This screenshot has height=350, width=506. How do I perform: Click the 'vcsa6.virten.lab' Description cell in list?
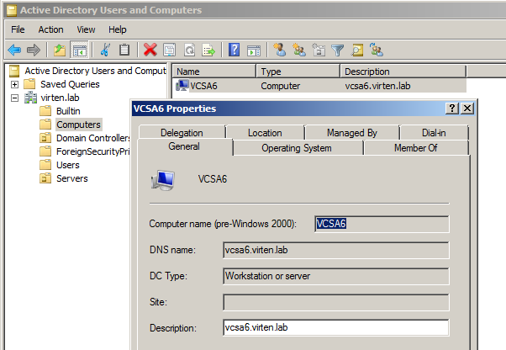click(x=377, y=86)
